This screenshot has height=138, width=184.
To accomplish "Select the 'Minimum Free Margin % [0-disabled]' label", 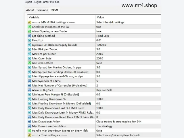I will pyautogui.click(x=55, y=95).
